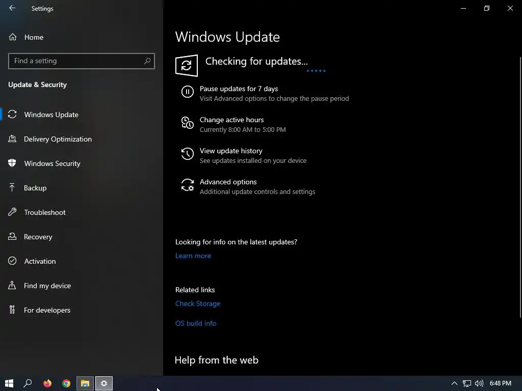The width and height of the screenshot is (522, 391).
Task: Click the For developers tools icon
Action: [12, 310]
